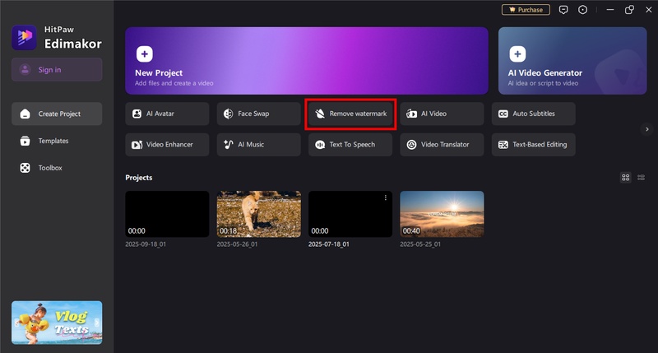Open Text-Based Editing tool
This screenshot has height=353, width=658.
coord(534,145)
